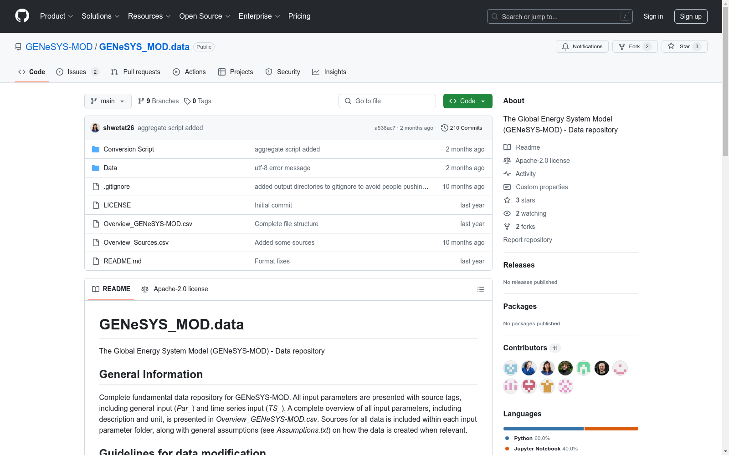Open the Actions tab

tap(189, 72)
